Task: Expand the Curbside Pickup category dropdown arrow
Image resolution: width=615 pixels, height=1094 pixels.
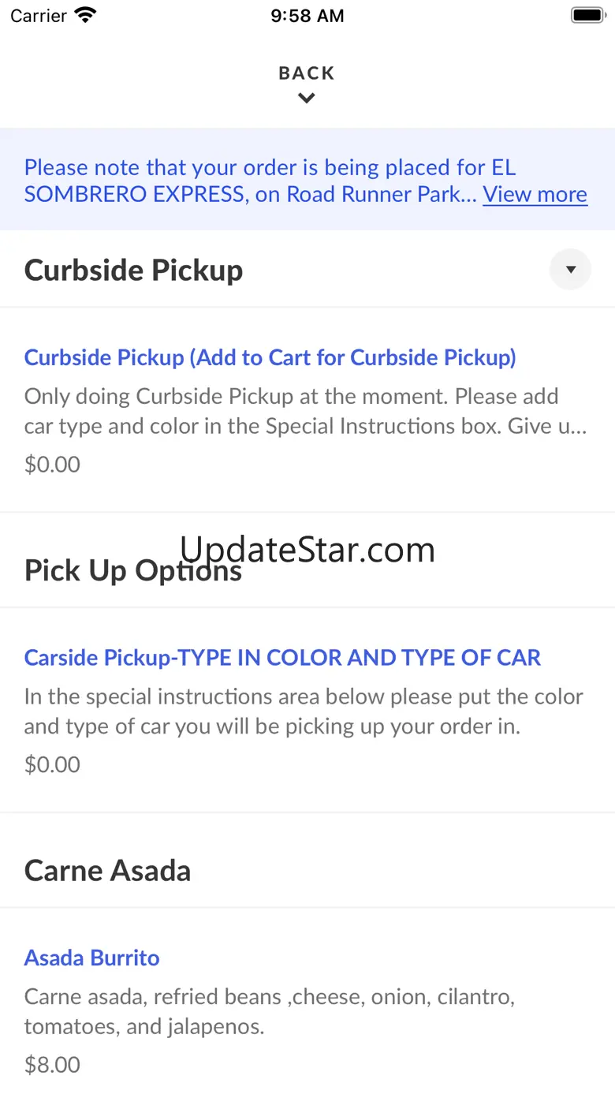Action: click(x=570, y=270)
